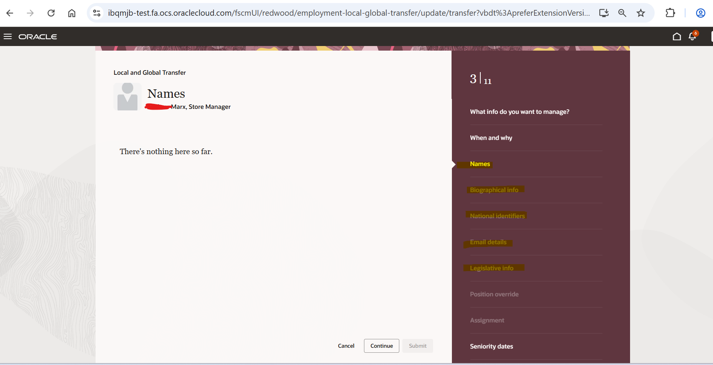Click the employee profile picture placeholder
713x365 pixels.
[127, 97]
